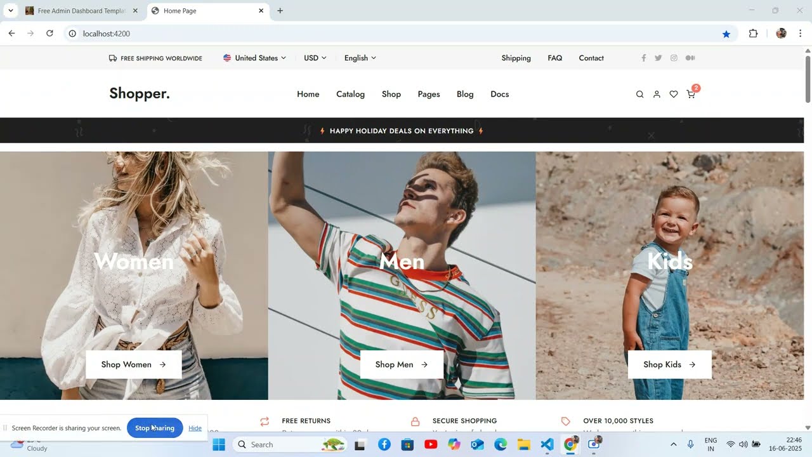
Task: Click the SECURE SHOPPING feature text
Action: click(464, 421)
